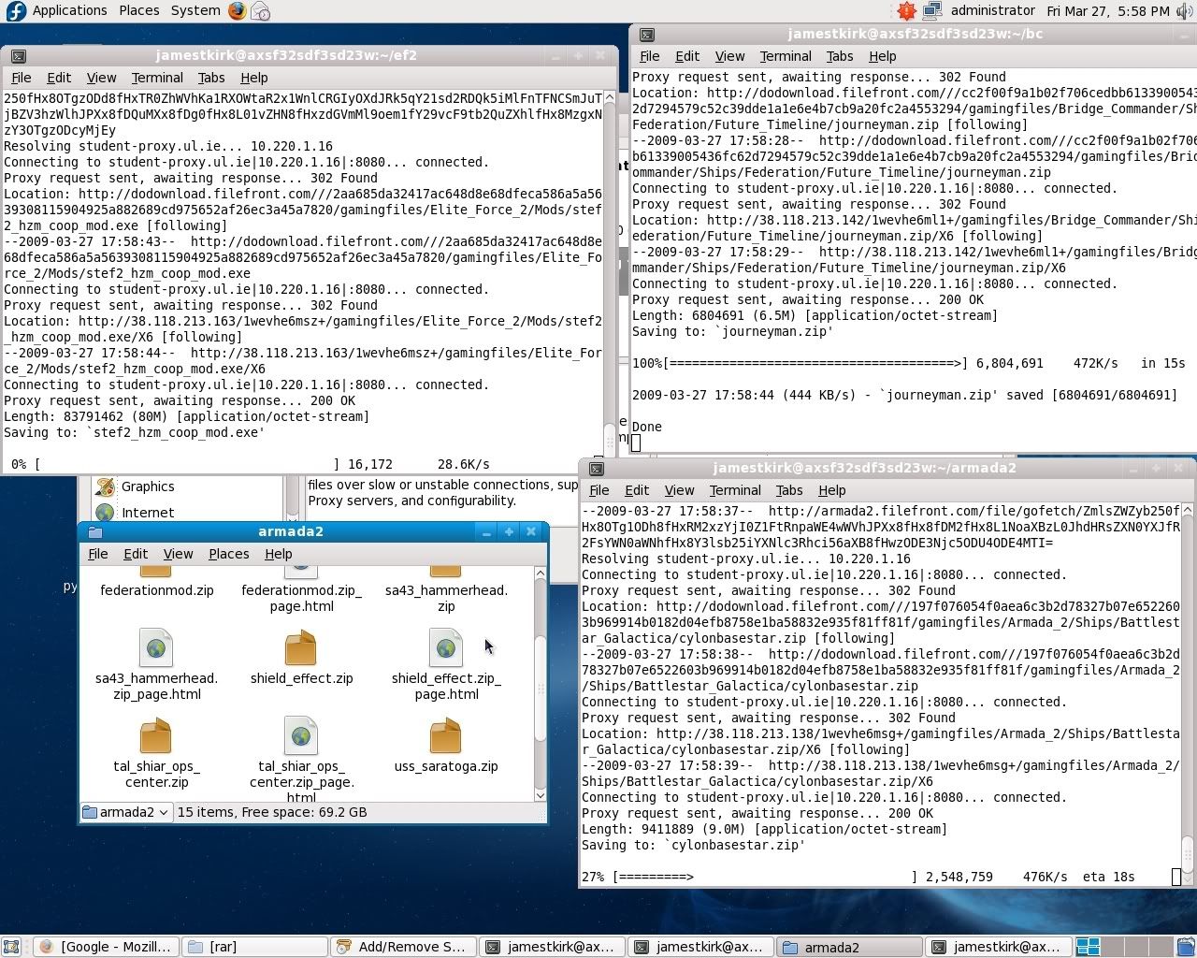Switch to Google Mozilla taskbar button

coord(105,947)
